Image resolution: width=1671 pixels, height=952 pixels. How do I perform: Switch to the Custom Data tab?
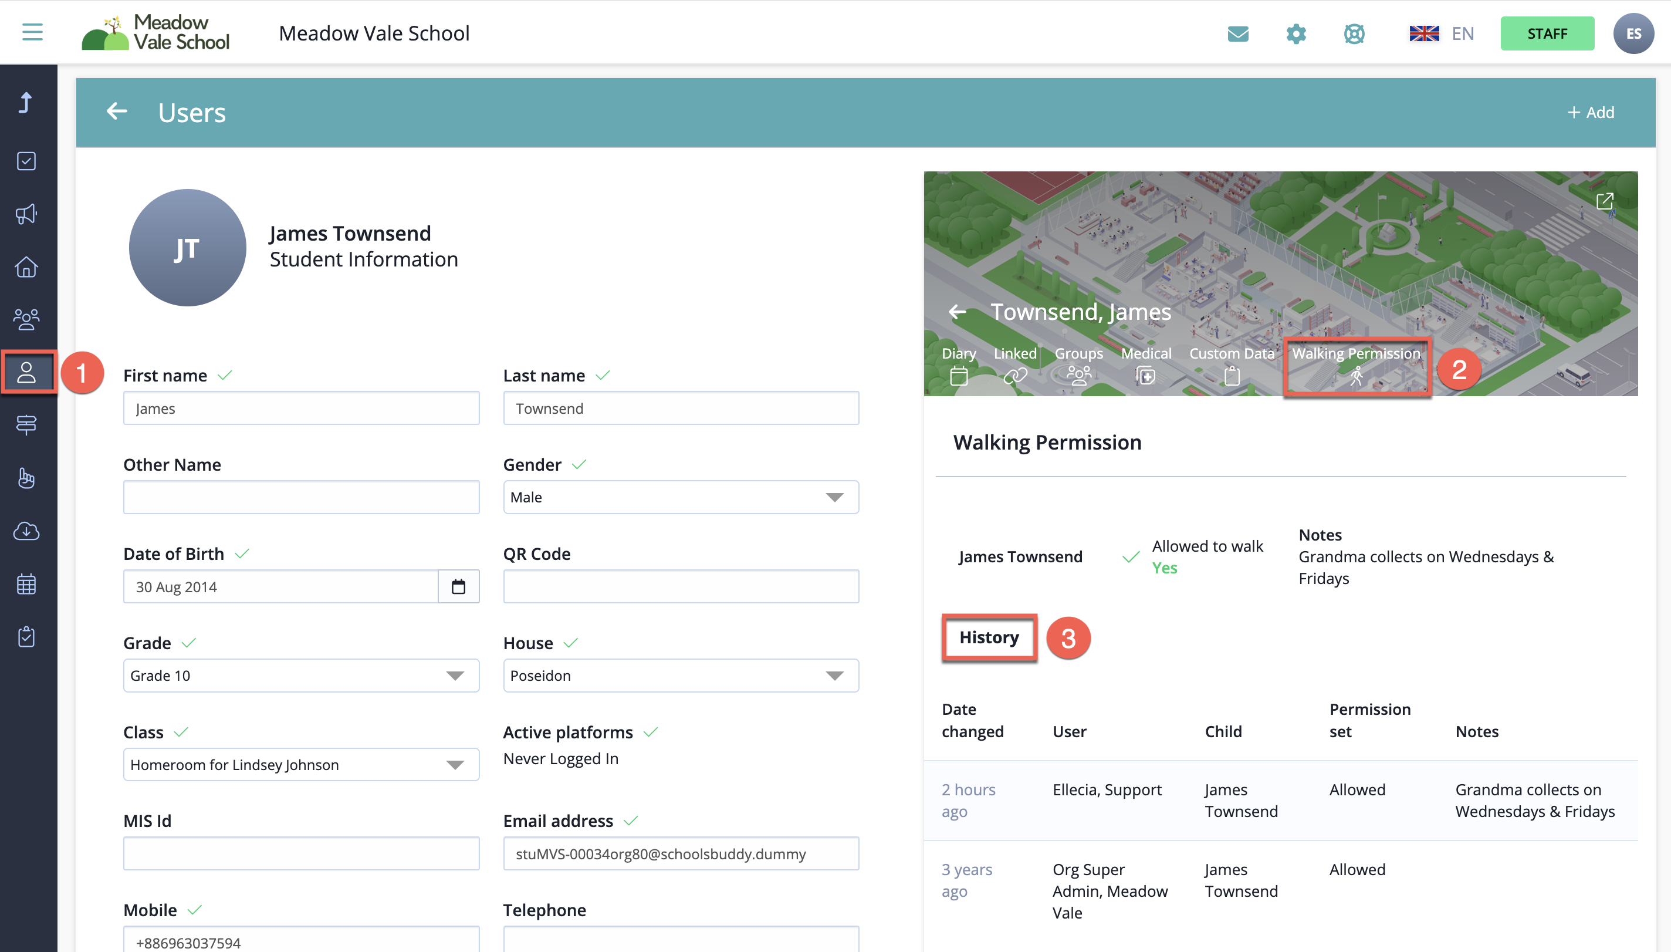(x=1231, y=365)
